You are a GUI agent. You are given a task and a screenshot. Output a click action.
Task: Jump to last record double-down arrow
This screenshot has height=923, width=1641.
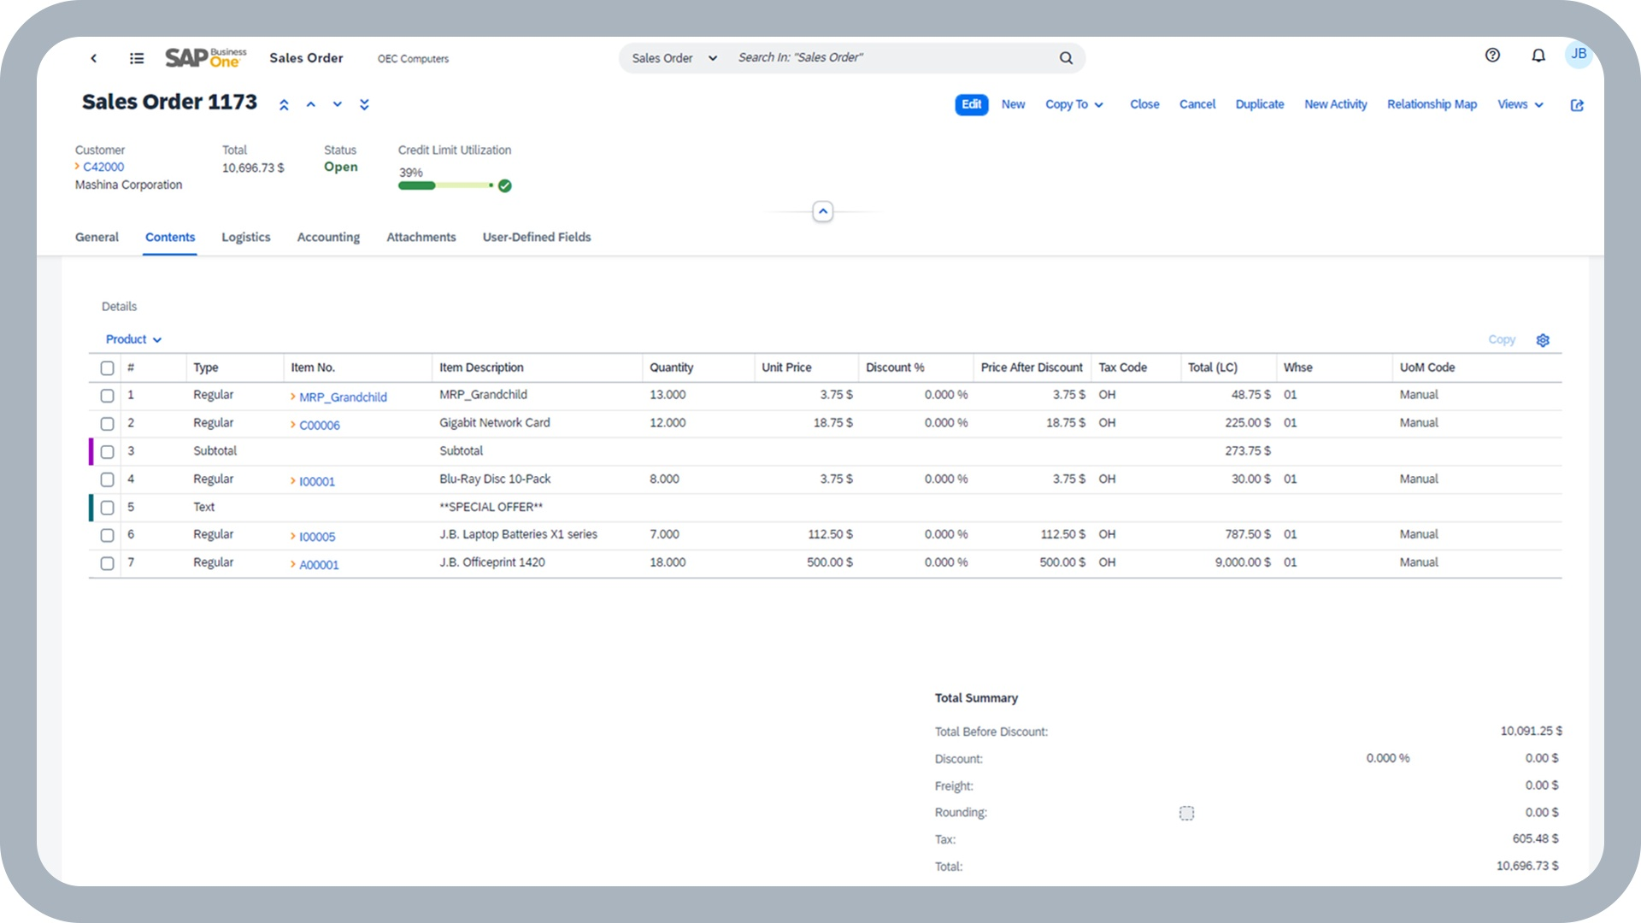point(364,104)
